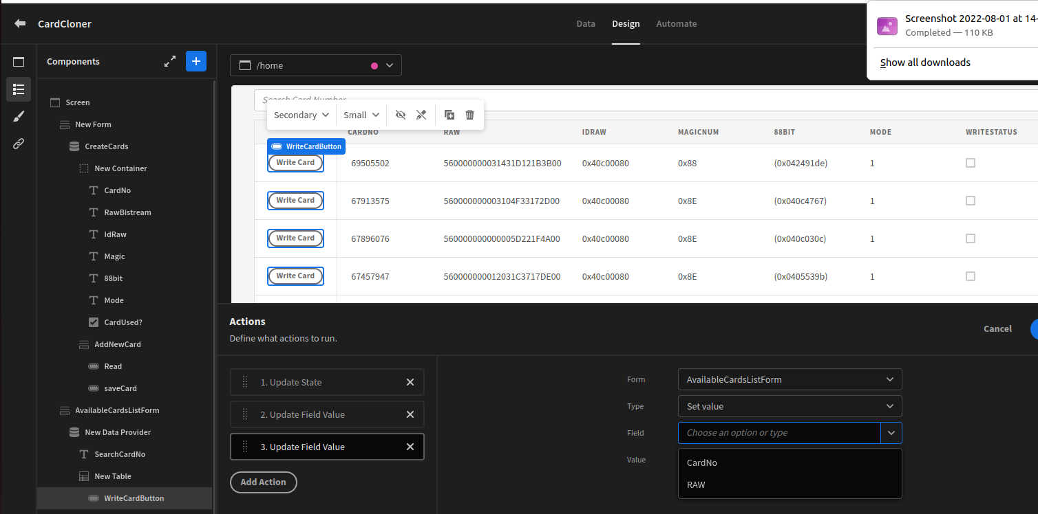Expand the Components panel fullscreen arrows
Screen dimensions: 1038x514
170,61
